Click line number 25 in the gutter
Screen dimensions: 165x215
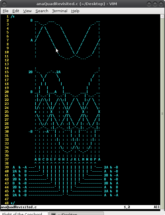7,112
